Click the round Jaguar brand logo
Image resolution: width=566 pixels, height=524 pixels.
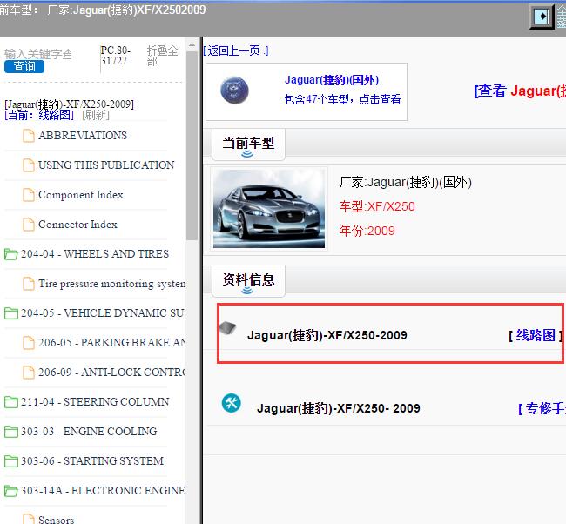234,91
